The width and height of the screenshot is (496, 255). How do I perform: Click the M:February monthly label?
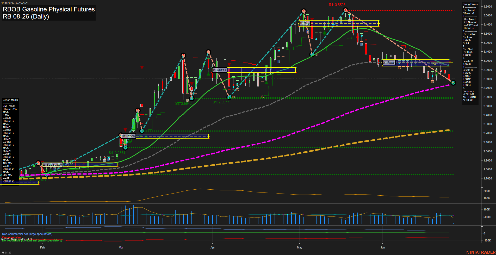tap(52, 165)
